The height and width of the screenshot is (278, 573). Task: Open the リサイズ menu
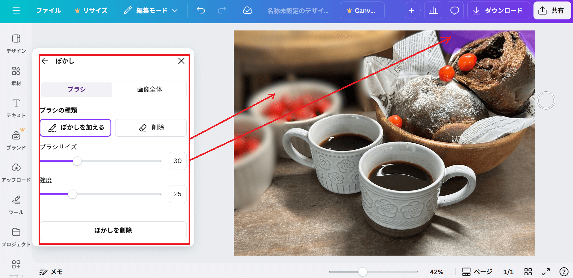91,11
